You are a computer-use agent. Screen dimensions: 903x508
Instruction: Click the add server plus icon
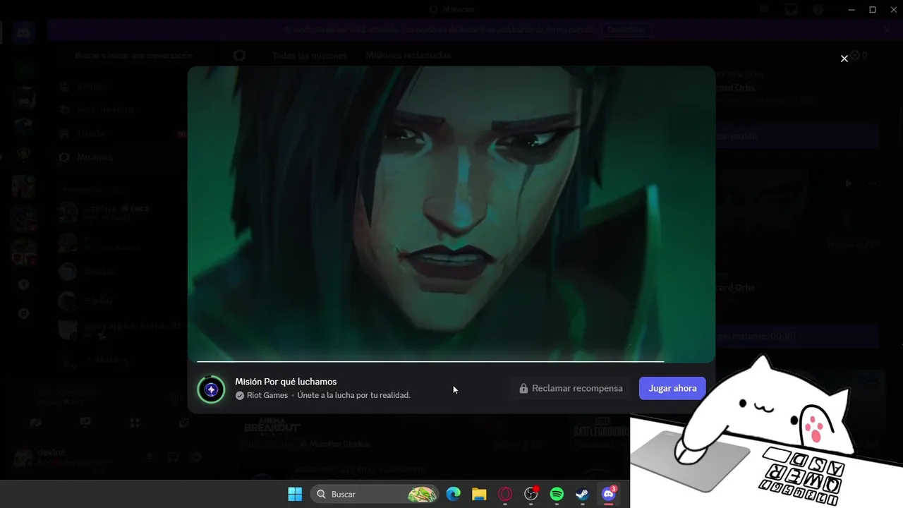coord(23,284)
